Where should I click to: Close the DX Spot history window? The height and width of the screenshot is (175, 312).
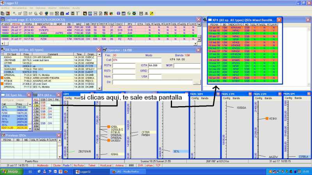(29, 95)
